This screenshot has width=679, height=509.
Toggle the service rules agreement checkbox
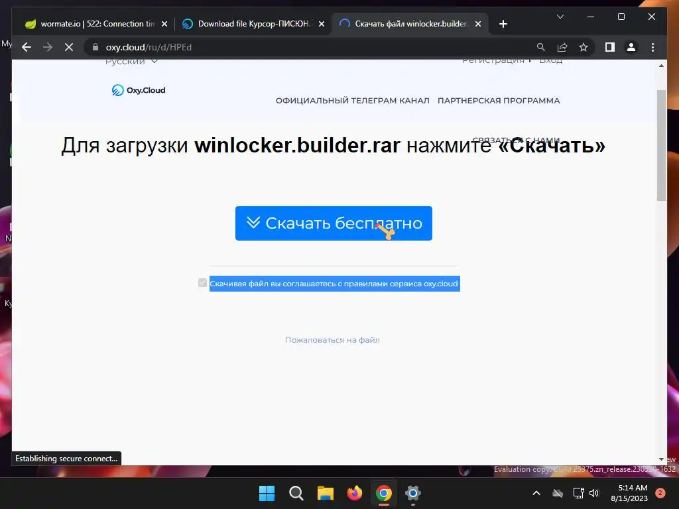[x=202, y=283]
